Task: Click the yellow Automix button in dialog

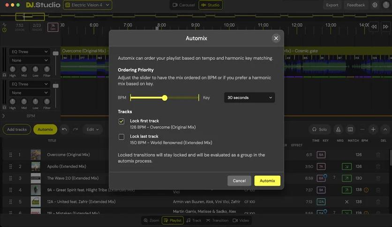Action: tap(267, 181)
